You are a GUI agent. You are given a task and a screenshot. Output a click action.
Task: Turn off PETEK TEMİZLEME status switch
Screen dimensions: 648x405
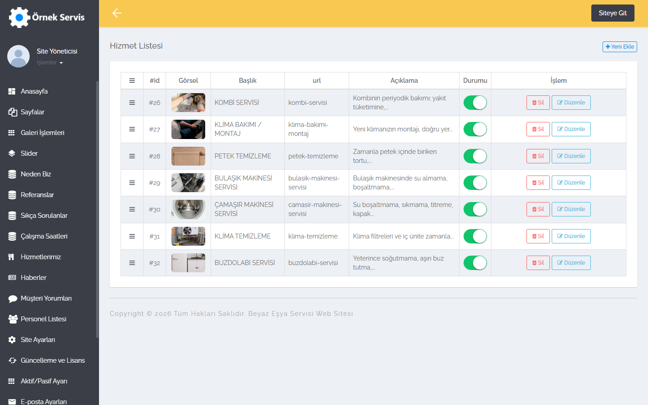point(475,156)
